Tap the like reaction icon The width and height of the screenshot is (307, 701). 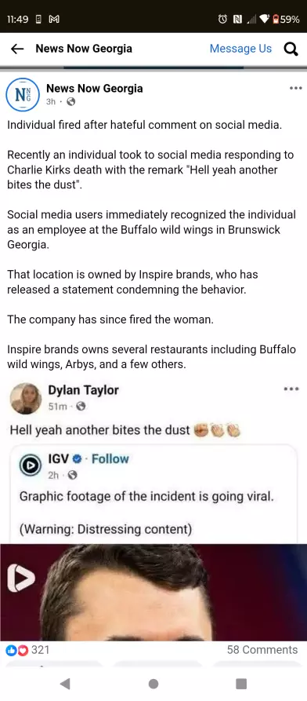[11, 650]
